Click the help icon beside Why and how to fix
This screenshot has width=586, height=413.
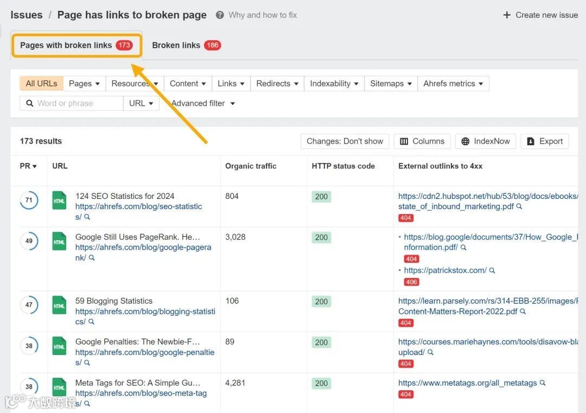pos(220,15)
